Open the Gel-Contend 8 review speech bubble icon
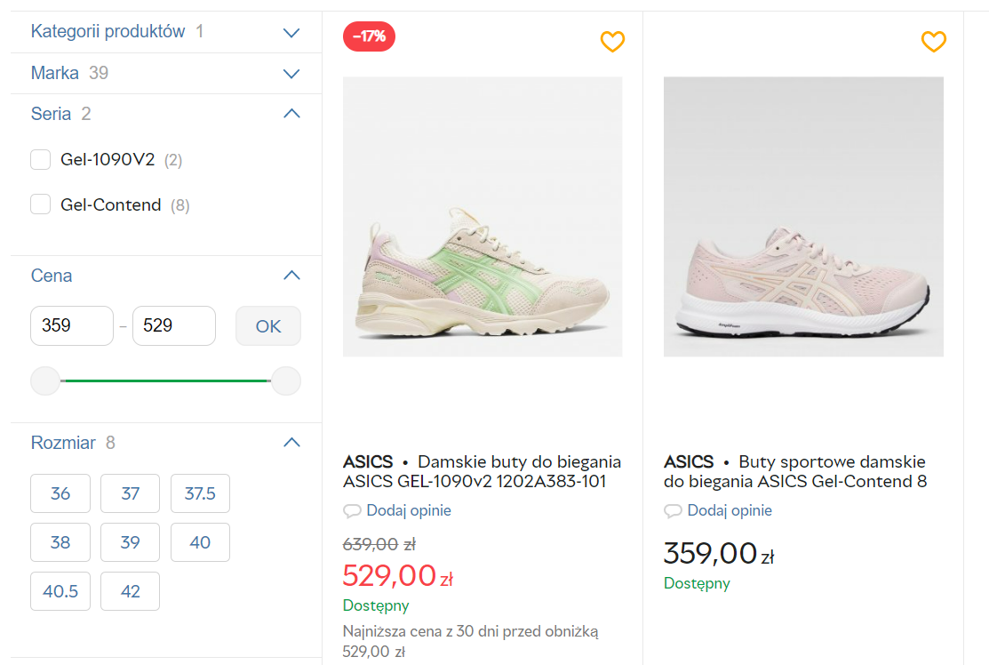 [673, 510]
